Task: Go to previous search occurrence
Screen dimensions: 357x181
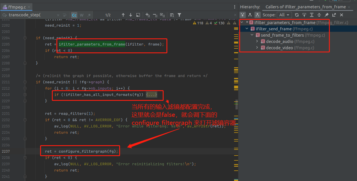Action: pos(123,15)
